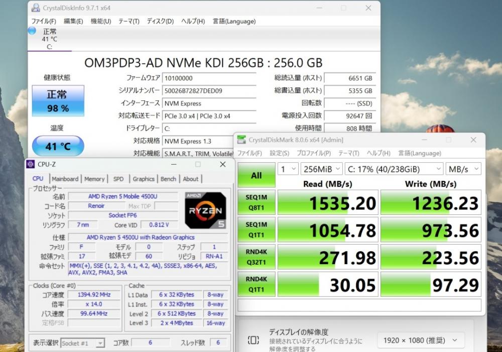Click the NVM Express 1.3 standard field
The image size is (502, 352).
click(198, 141)
